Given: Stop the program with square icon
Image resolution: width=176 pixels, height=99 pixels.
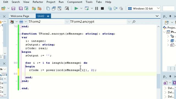Looking at the screenshot, I should coord(102,9).
